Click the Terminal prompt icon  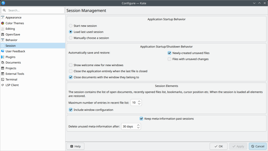3,80
